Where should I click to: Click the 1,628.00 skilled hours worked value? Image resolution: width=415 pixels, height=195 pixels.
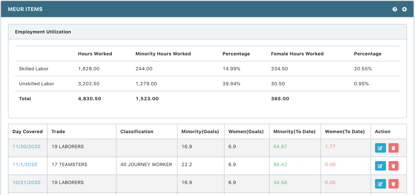coord(89,69)
